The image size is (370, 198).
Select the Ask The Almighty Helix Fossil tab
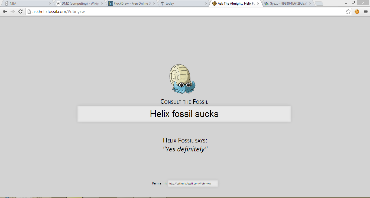click(x=236, y=4)
